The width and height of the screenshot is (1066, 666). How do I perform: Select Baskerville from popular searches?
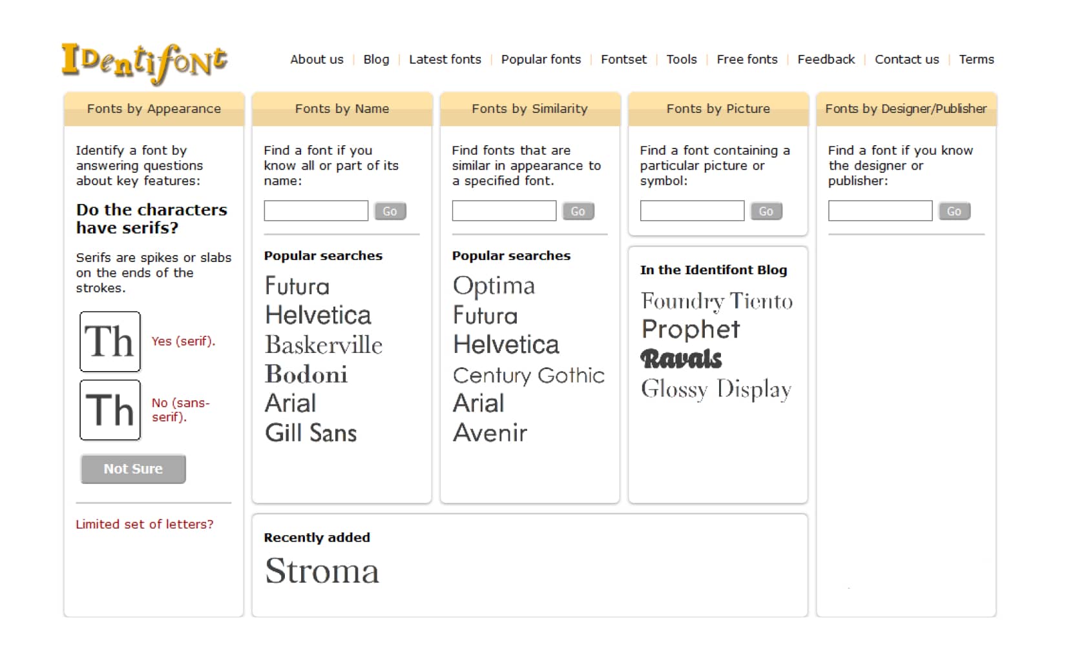(323, 345)
